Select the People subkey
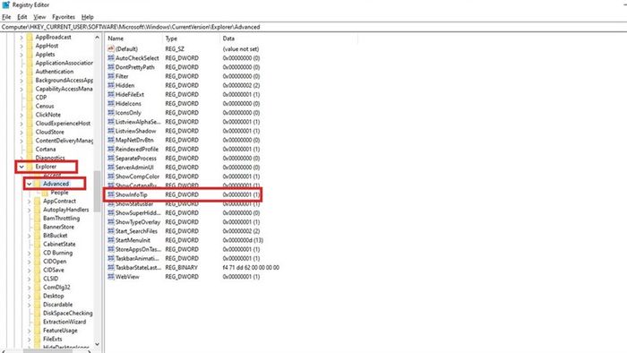 pos(59,193)
